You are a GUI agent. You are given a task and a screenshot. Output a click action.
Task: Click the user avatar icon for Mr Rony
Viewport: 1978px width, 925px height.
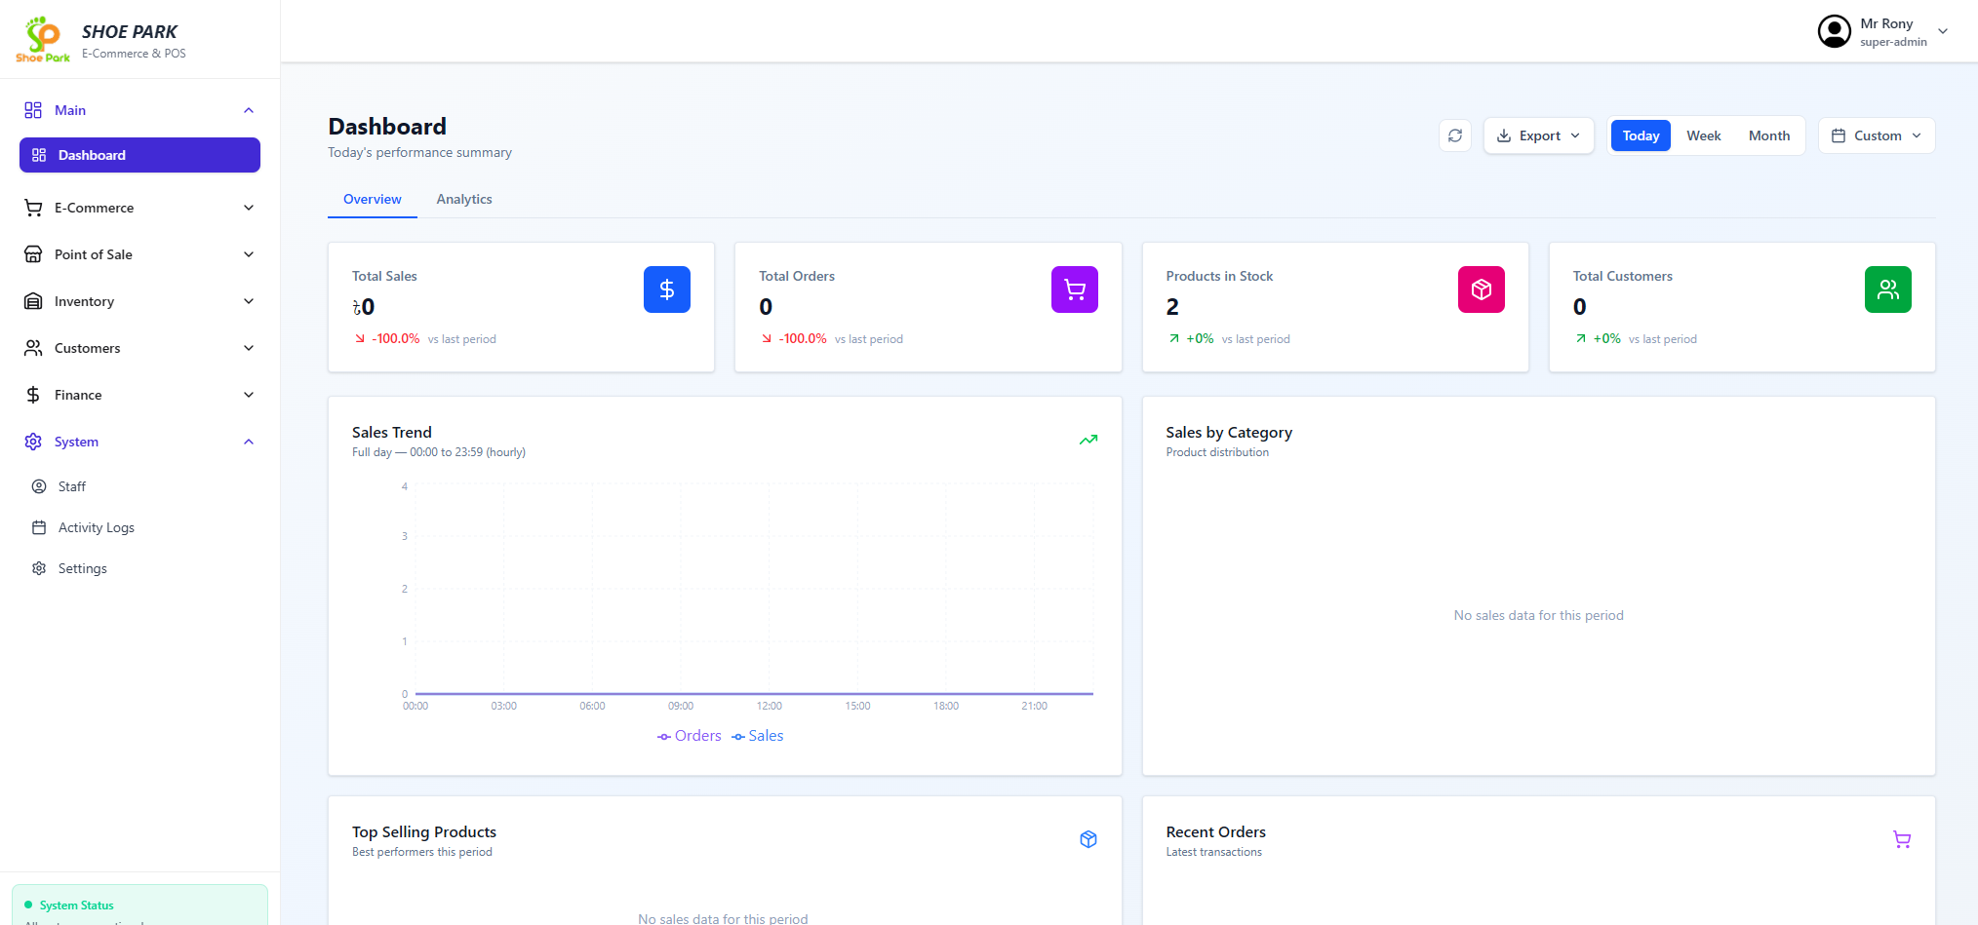tap(1835, 31)
